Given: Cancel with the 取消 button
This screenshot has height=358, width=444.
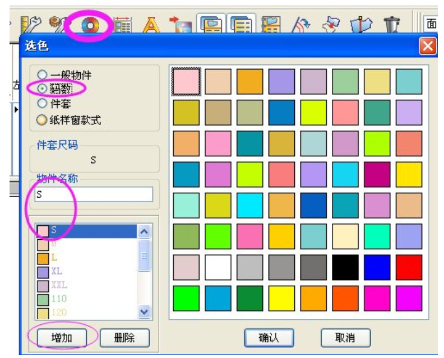Looking at the screenshot, I should [x=345, y=338].
